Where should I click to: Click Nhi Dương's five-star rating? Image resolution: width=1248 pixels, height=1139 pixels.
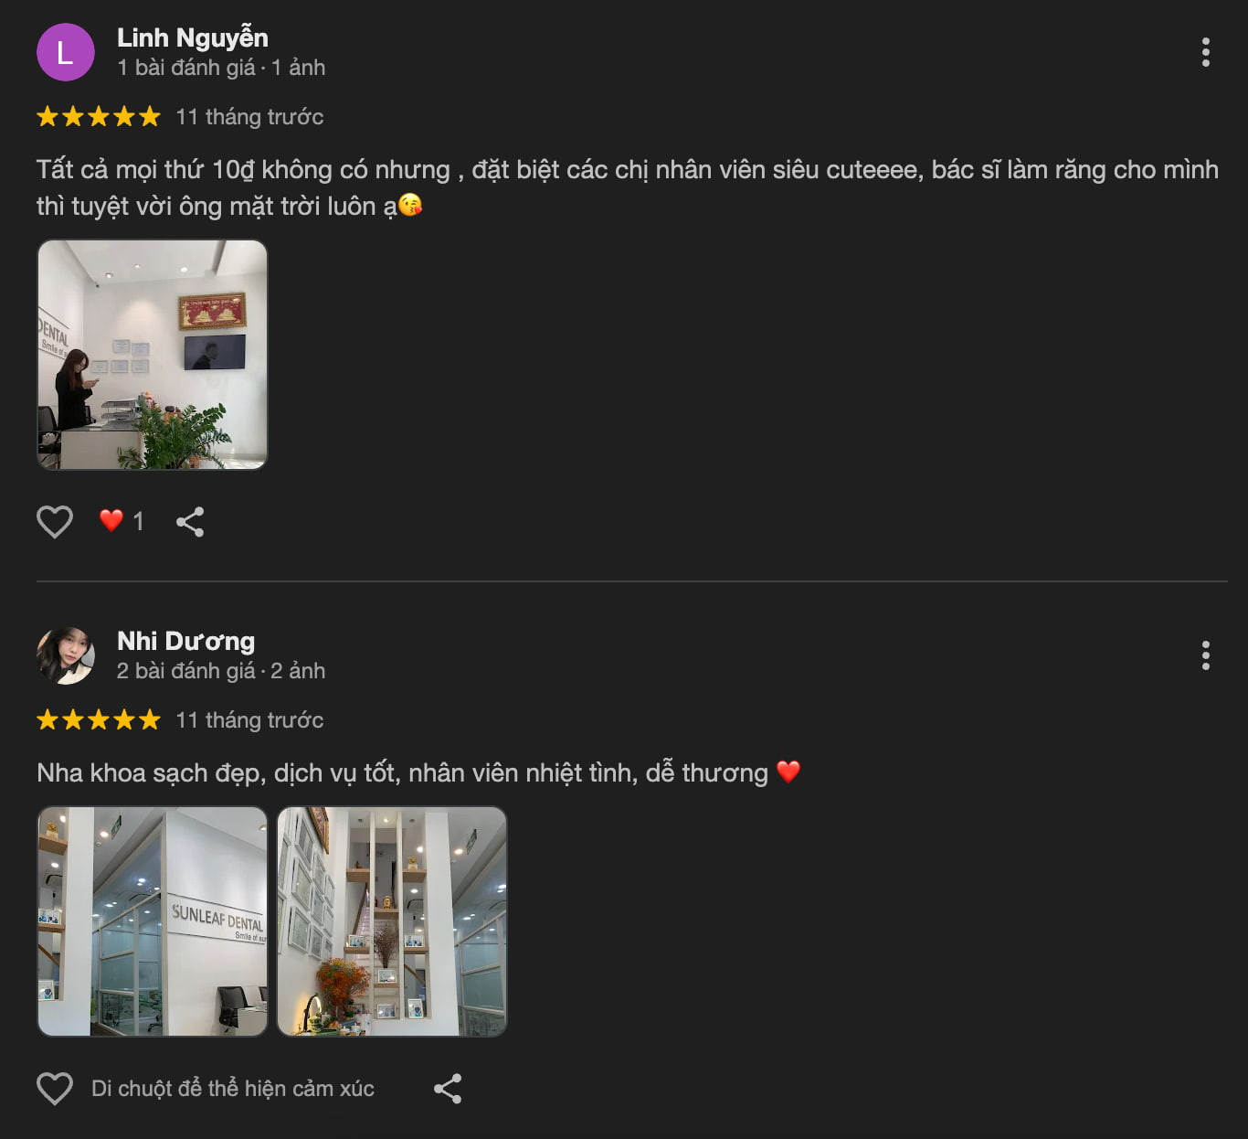(99, 720)
